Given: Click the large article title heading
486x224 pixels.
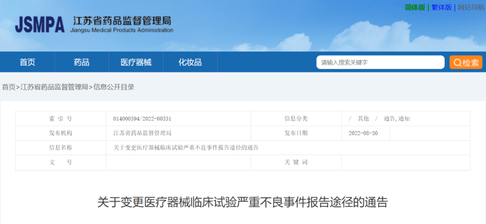Looking at the screenshot, I should pos(243,202).
